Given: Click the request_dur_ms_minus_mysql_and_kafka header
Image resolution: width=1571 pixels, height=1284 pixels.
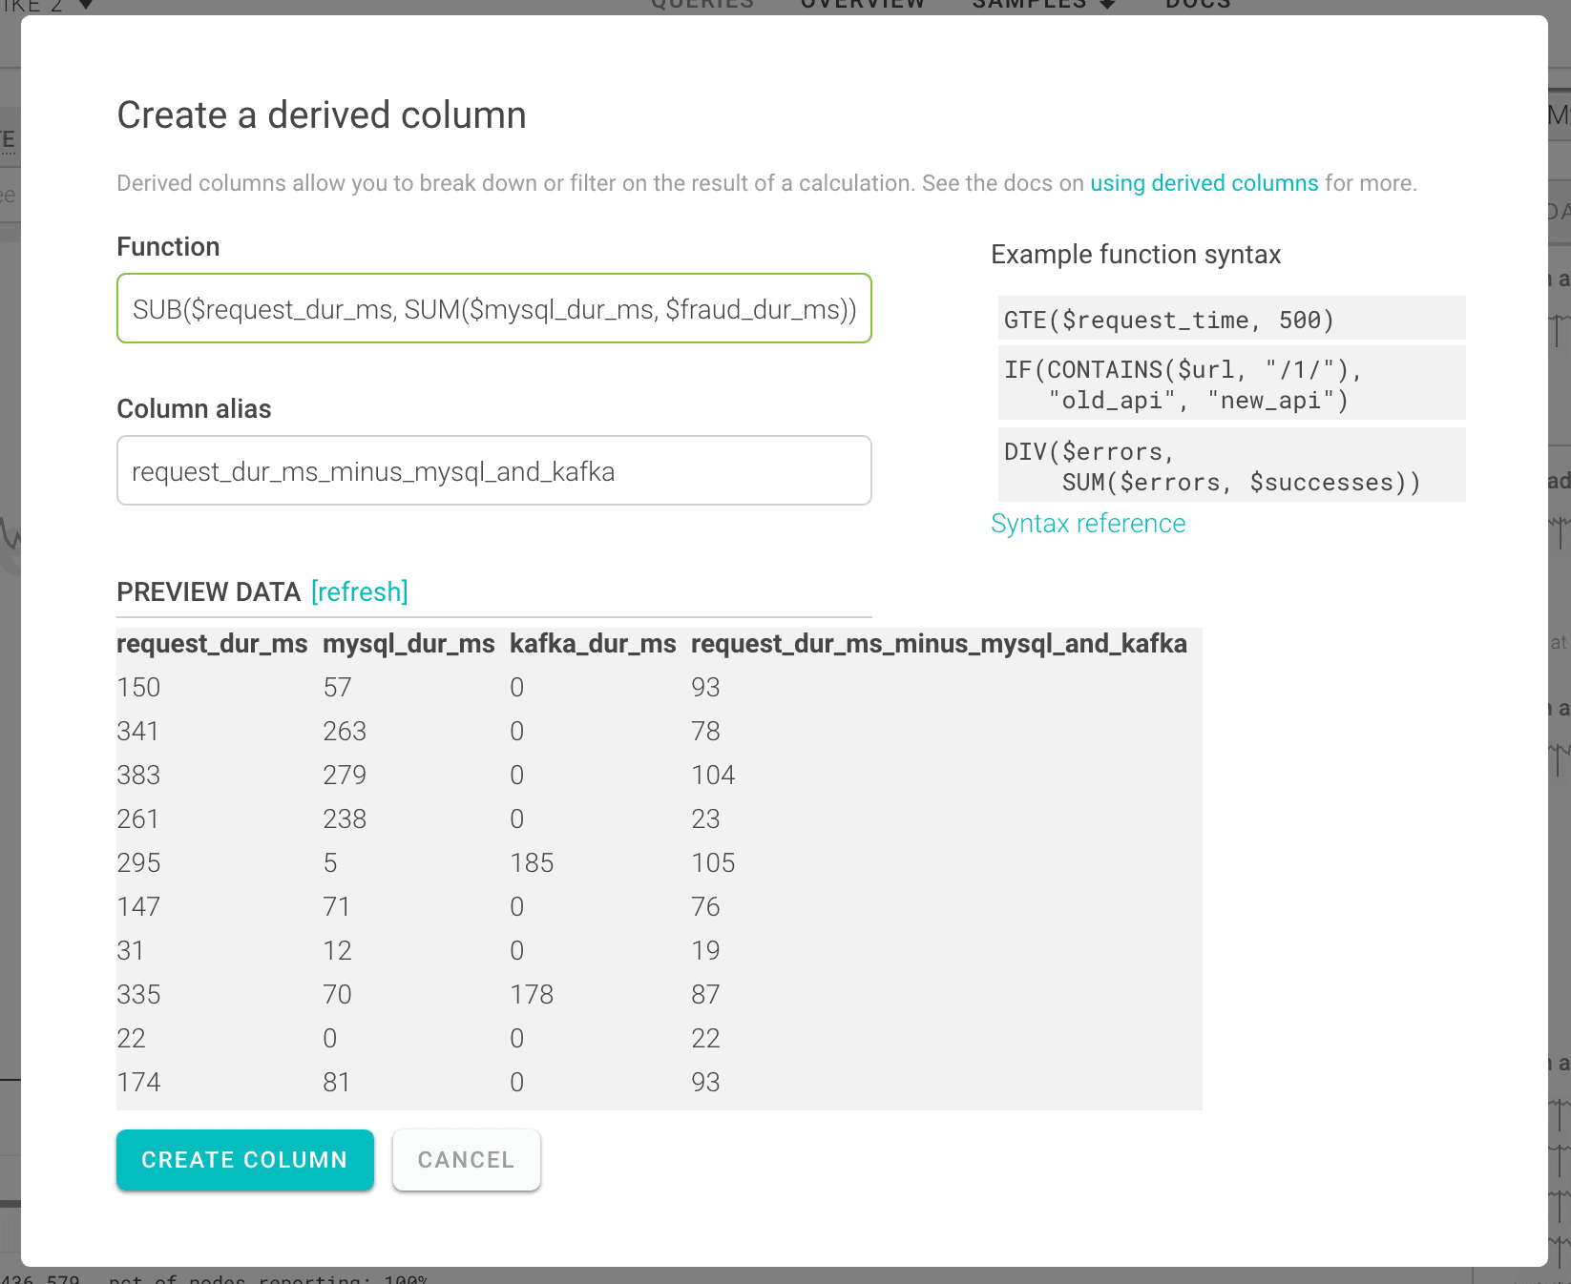Looking at the screenshot, I should [939, 643].
